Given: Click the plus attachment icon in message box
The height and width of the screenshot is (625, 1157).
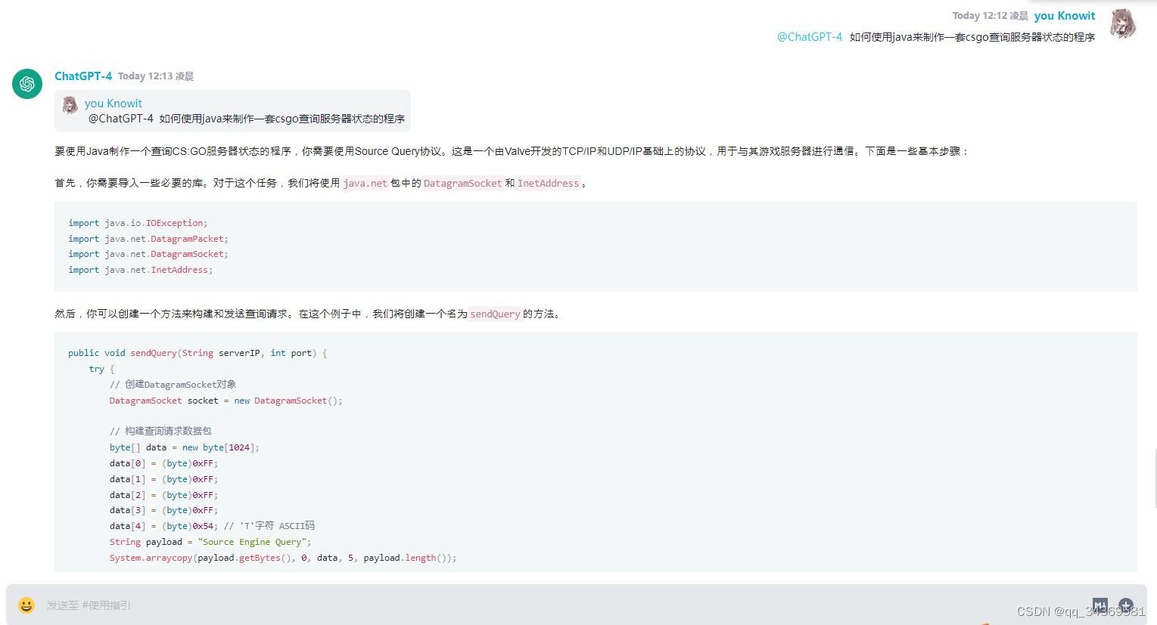Looking at the screenshot, I should (1126, 605).
